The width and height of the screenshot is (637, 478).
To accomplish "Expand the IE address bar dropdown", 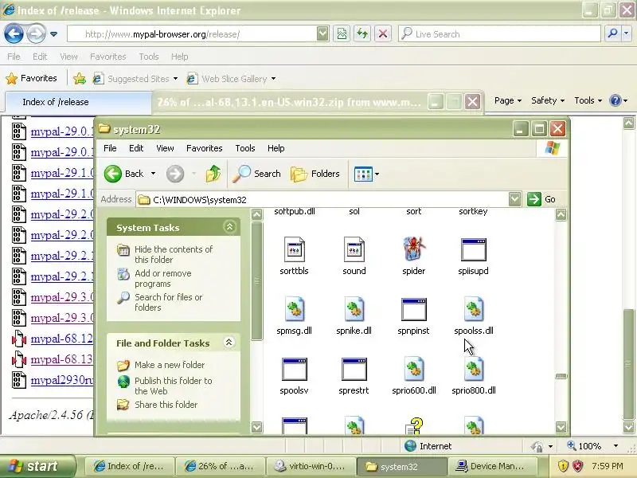I will (x=322, y=33).
